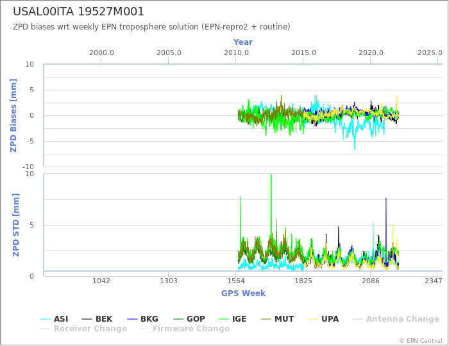The width and height of the screenshot is (449, 346).
Task: Toggle the MUT series legend entry
Action: (278, 319)
